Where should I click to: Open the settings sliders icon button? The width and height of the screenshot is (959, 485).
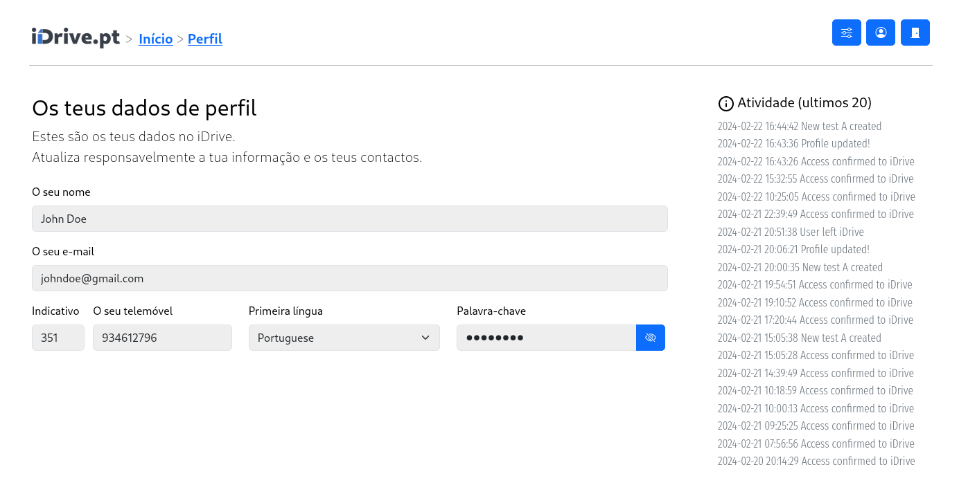846,33
